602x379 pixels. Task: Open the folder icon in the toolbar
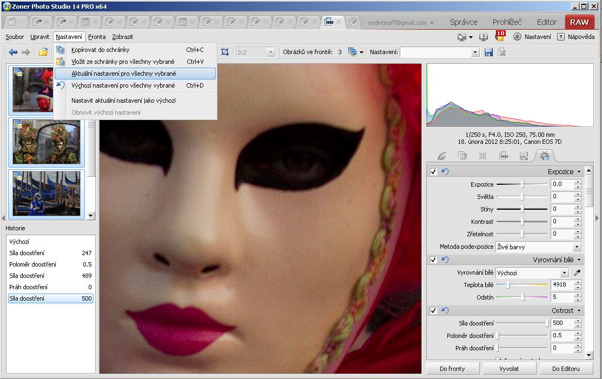point(43,52)
